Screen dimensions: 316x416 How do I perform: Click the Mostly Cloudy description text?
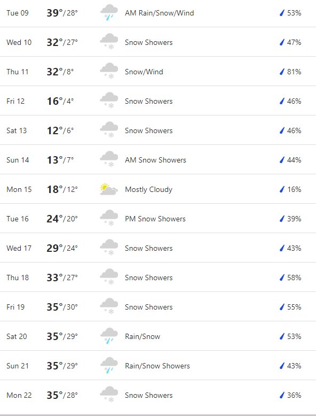(148, 189)
